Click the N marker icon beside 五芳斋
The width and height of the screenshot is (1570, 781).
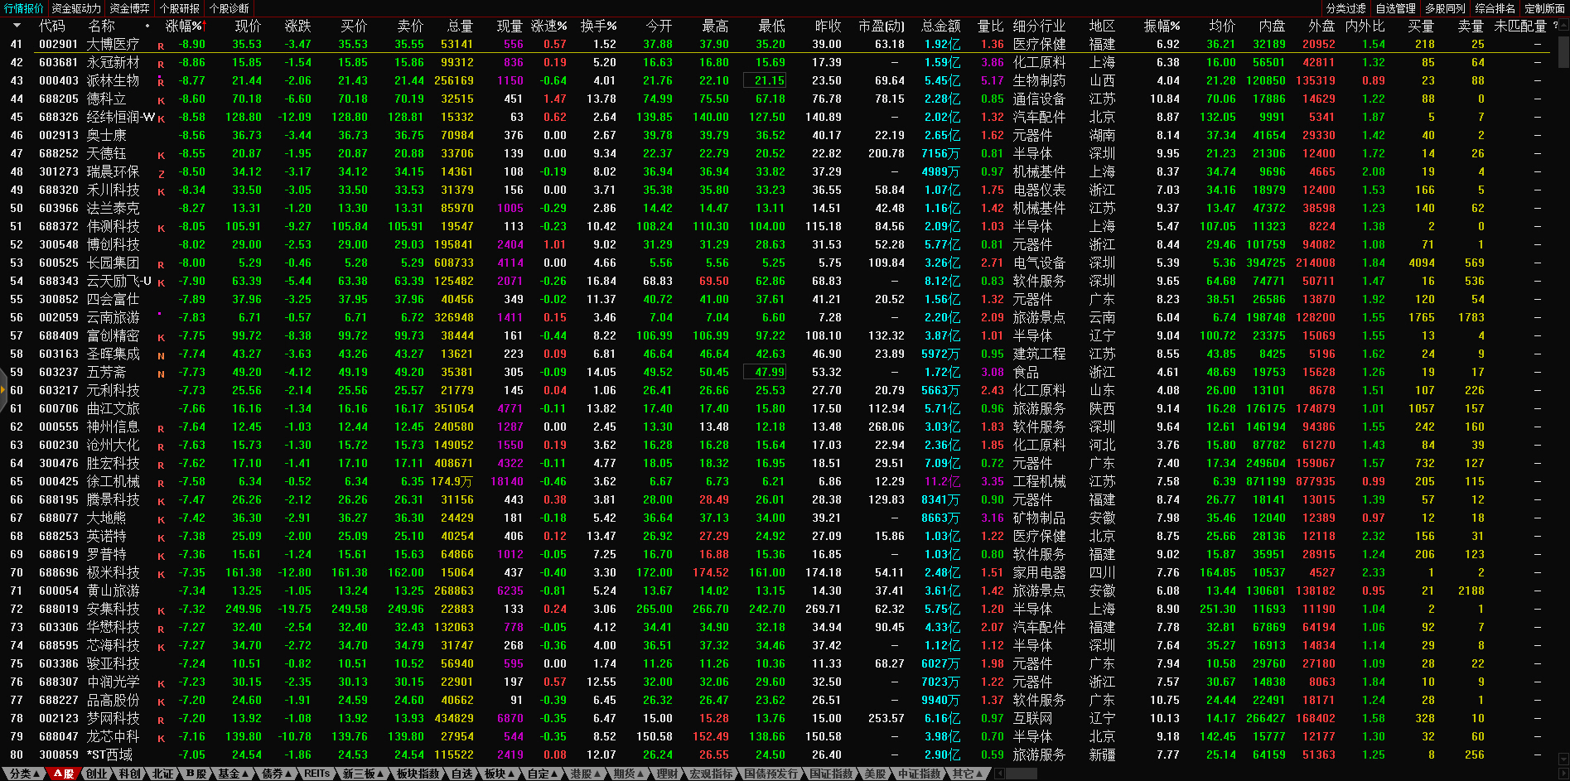point(161,374)
